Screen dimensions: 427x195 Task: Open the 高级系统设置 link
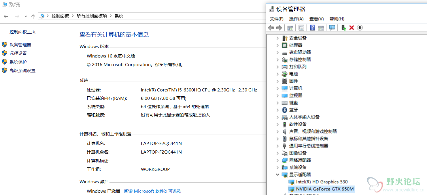pos(22,70)
